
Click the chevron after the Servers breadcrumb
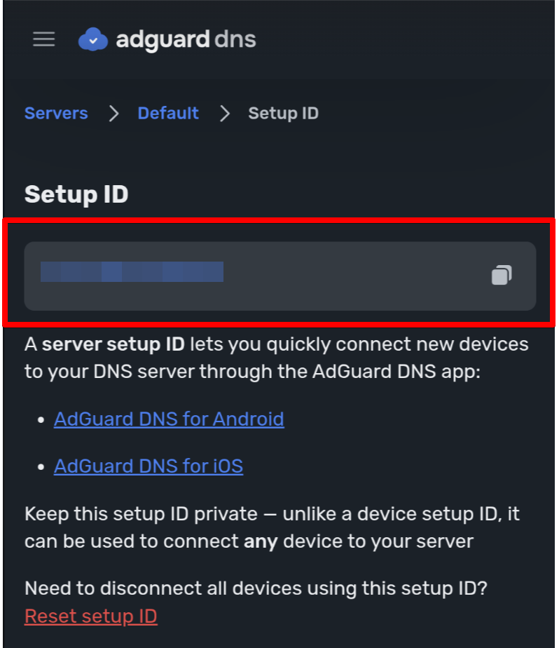point(113,113)
